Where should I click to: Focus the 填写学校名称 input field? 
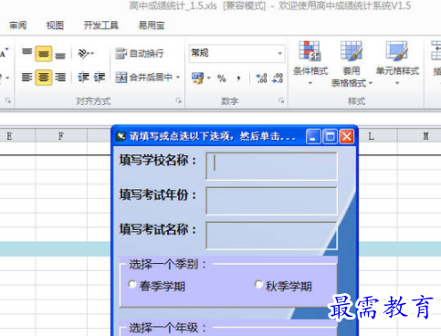coord(271,166)
